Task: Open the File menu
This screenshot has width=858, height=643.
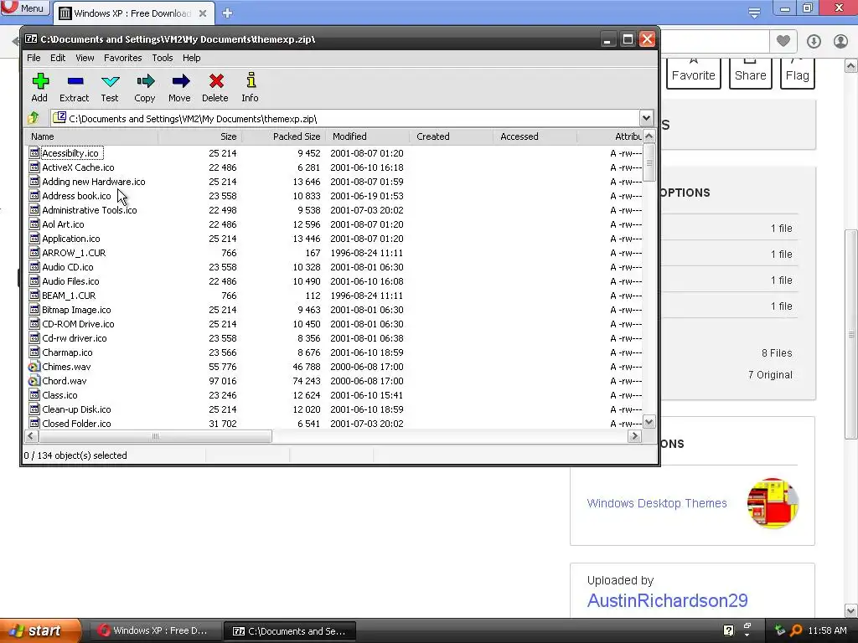Action: 34,58
